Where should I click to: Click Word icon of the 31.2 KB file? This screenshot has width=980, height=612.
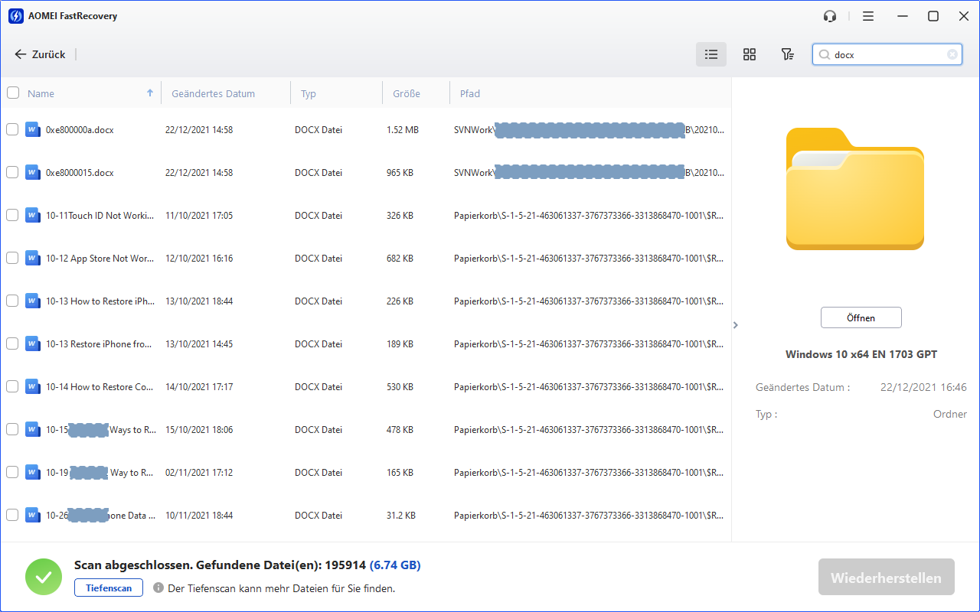[x=32, y=516]
